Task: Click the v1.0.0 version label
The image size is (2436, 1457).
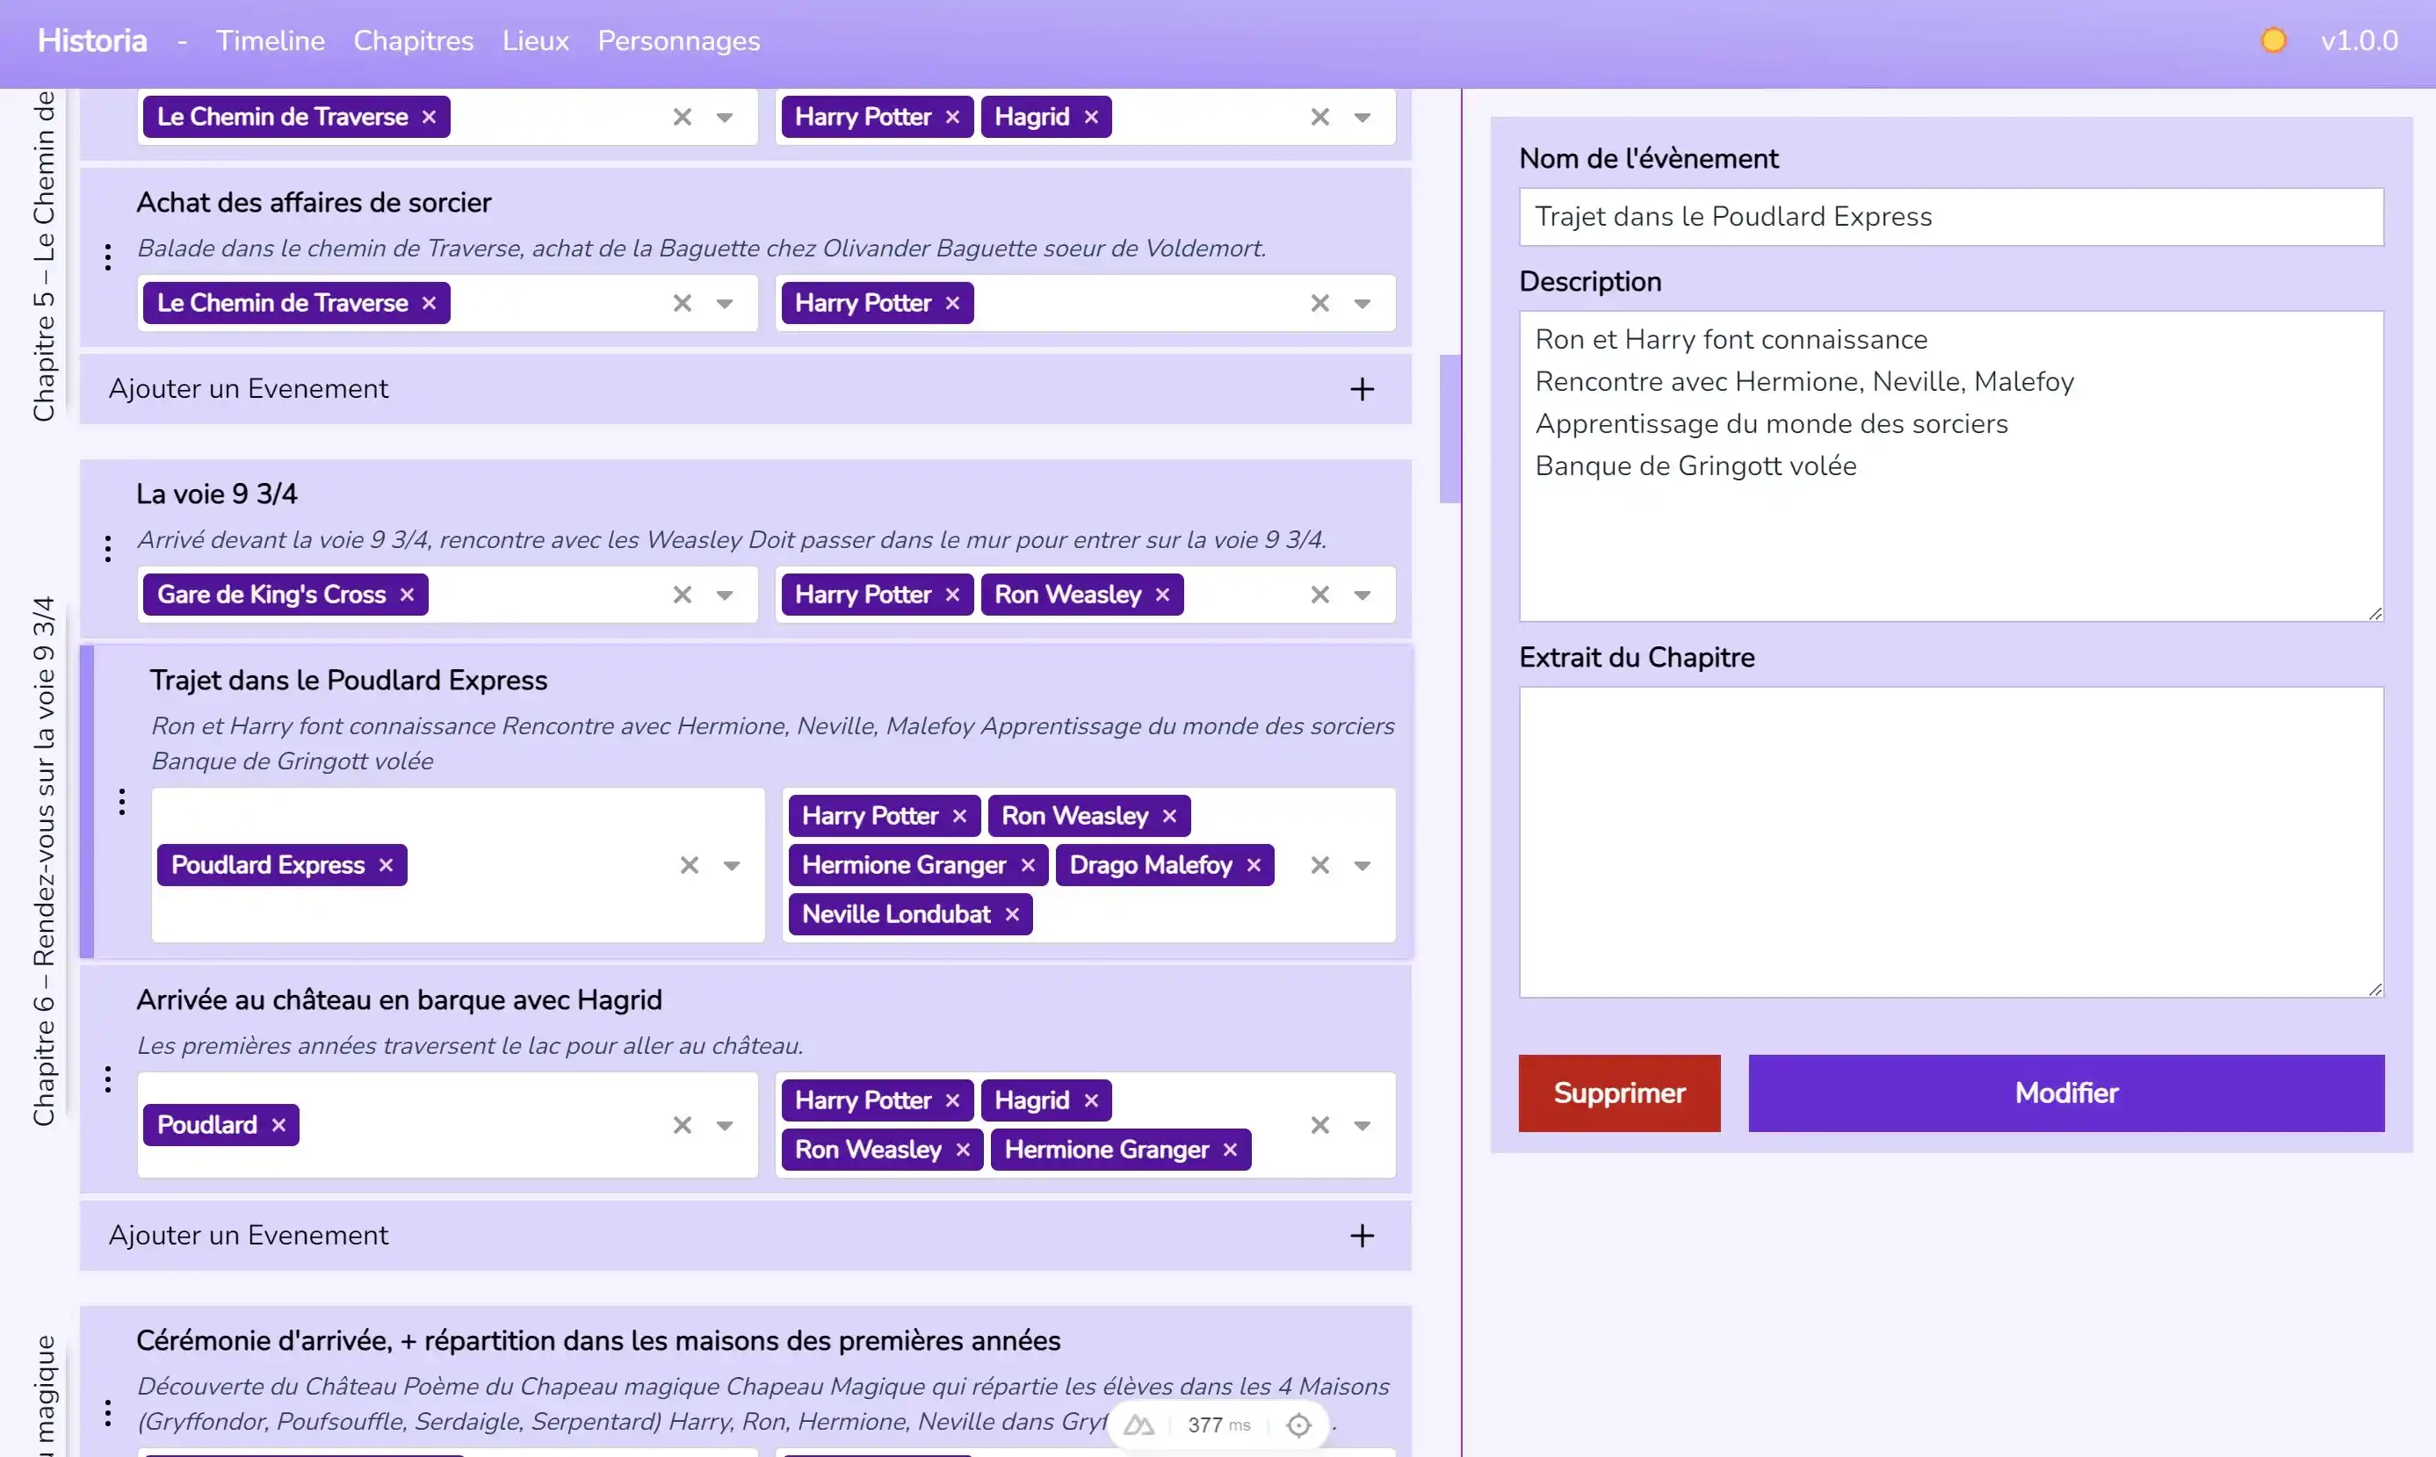Action: pyautogui.click(x=2360, y=40)
